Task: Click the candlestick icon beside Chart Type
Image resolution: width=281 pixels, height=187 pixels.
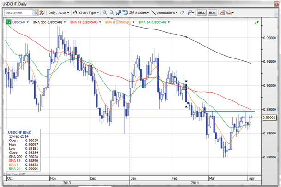Action: click(x=75, y=12)
